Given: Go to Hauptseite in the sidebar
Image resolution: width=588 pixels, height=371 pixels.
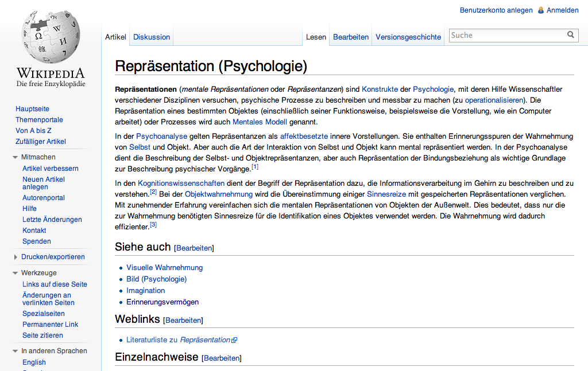Looking at the screenshot, I should point(32,109).
